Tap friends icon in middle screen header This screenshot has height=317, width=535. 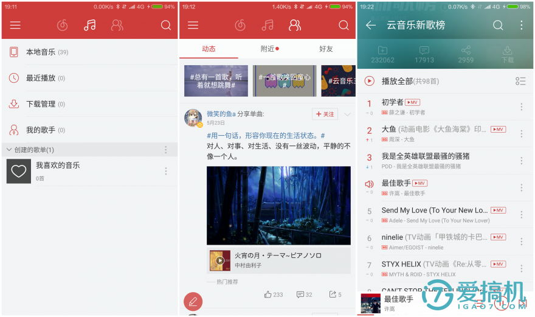[x=295, y=25]
